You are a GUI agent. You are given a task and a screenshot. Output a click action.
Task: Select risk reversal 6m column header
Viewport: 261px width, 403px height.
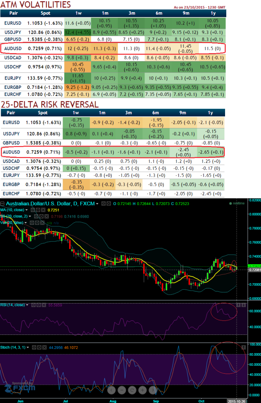click(156, 112)
